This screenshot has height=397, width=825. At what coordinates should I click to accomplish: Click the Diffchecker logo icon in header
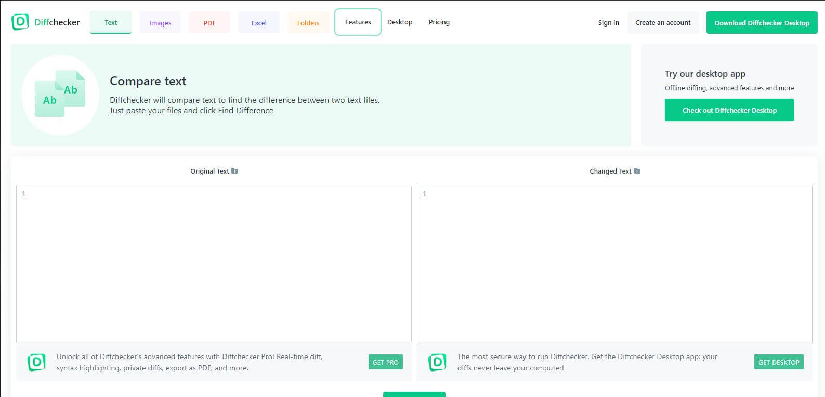coord(20,22)
